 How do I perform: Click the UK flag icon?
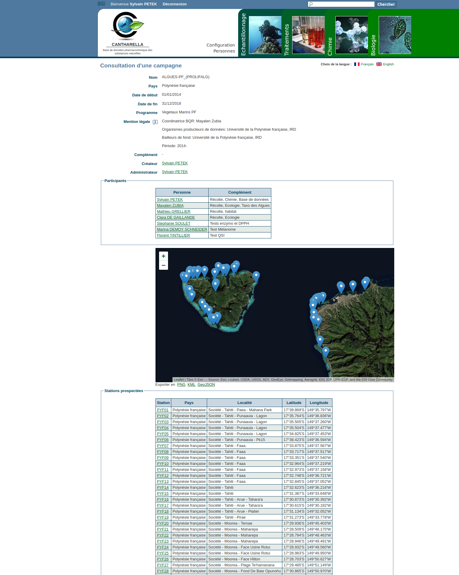[379, 64]
